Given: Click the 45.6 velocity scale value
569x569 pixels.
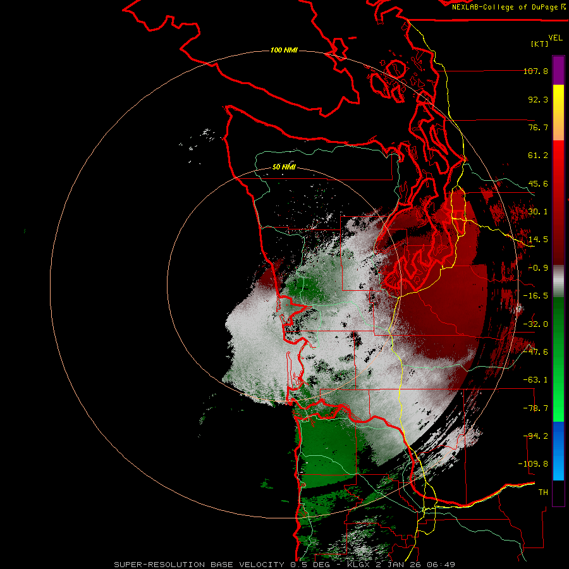Looking at the screenshot, I should [x=538, y=183].
